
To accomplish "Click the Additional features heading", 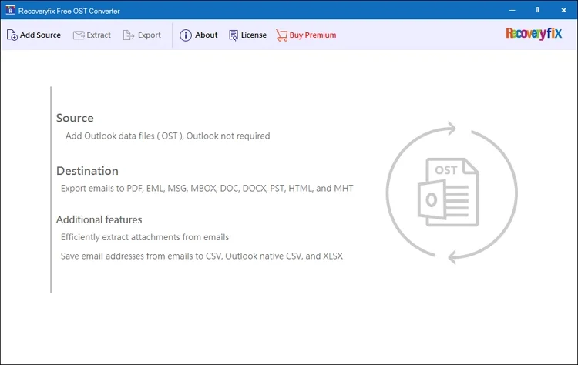I will [x=99, y=219].
